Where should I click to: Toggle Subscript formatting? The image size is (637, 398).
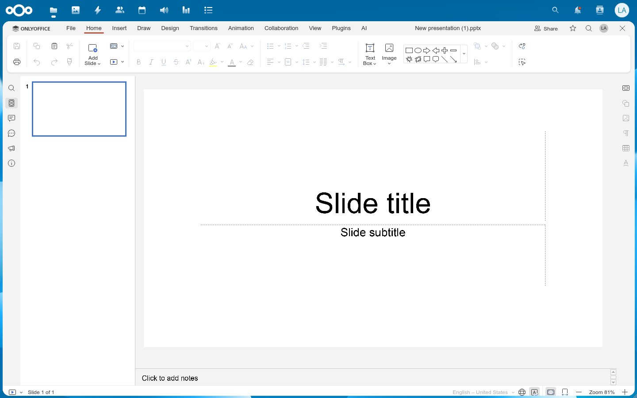pyautogui.click(x=201, y=62)
